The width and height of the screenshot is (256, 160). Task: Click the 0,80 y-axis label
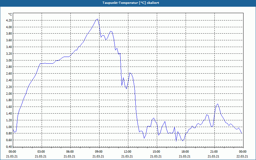[x=9, y=133]
